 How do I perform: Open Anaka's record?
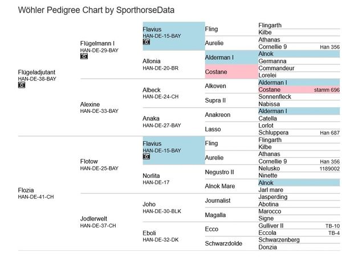(x=150, y=119)
